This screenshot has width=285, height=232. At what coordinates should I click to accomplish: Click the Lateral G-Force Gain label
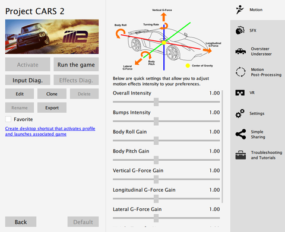click(x=137, y=209)
